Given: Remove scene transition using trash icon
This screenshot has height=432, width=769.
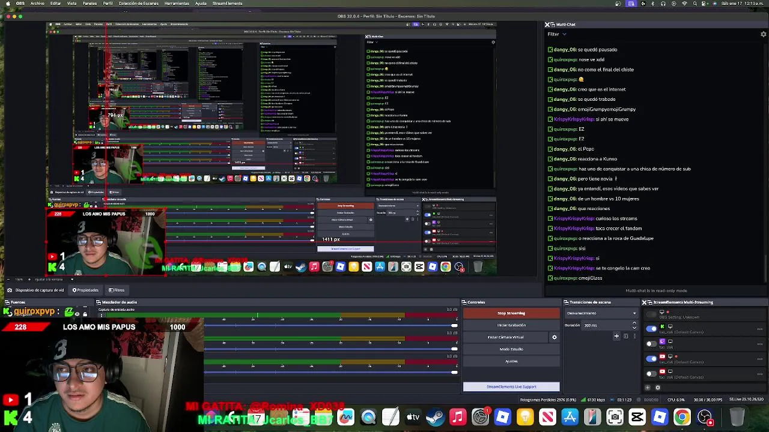Looking at the screenshot, I should click(625, 337).
